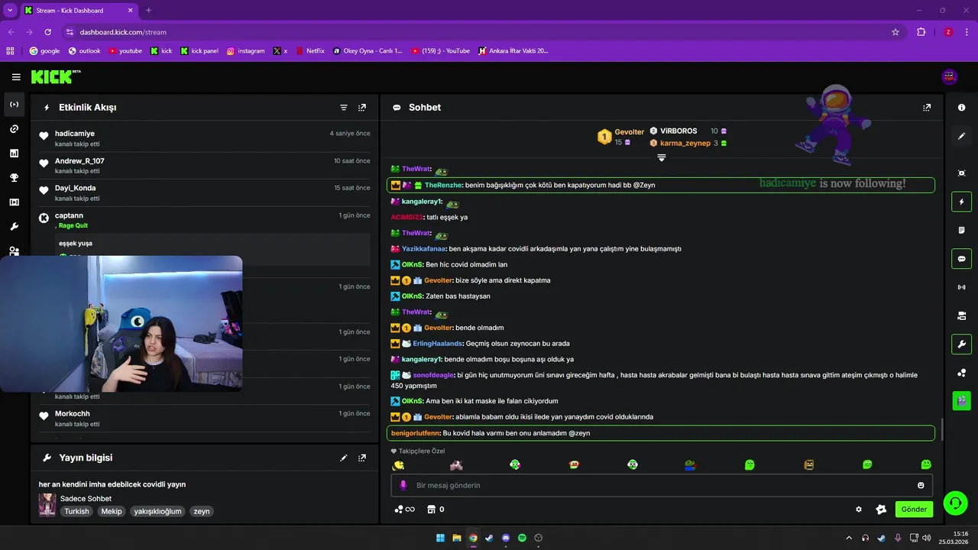Send the message with Gönder button
The width and height of the screenshot is (978, 550).
pos(914,510)
